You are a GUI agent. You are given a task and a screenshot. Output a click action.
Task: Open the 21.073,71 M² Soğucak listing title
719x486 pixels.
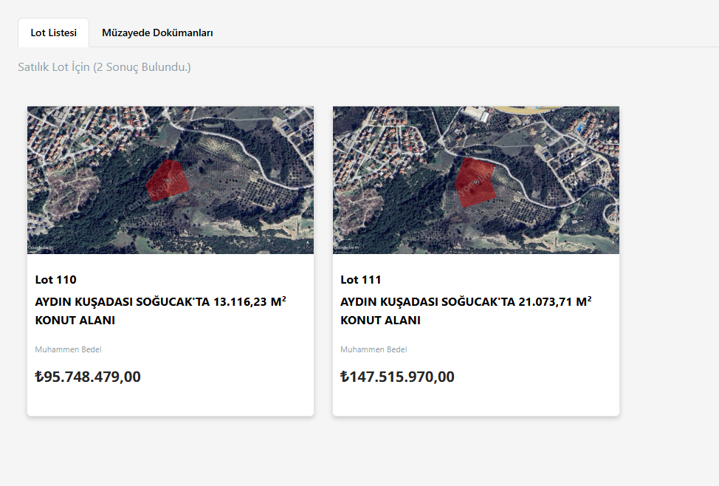[x=466, y=302]
